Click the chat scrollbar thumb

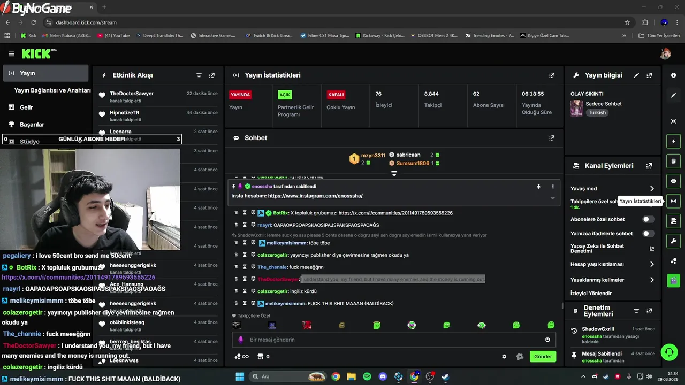pos(562,305)
